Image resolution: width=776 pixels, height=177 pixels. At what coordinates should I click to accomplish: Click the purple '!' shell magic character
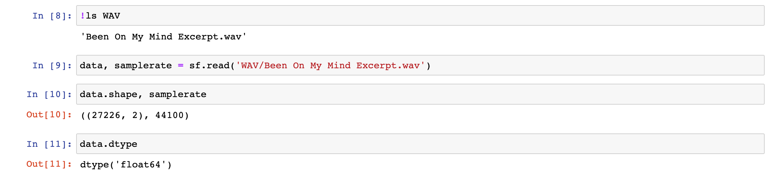tap(83, 16)
